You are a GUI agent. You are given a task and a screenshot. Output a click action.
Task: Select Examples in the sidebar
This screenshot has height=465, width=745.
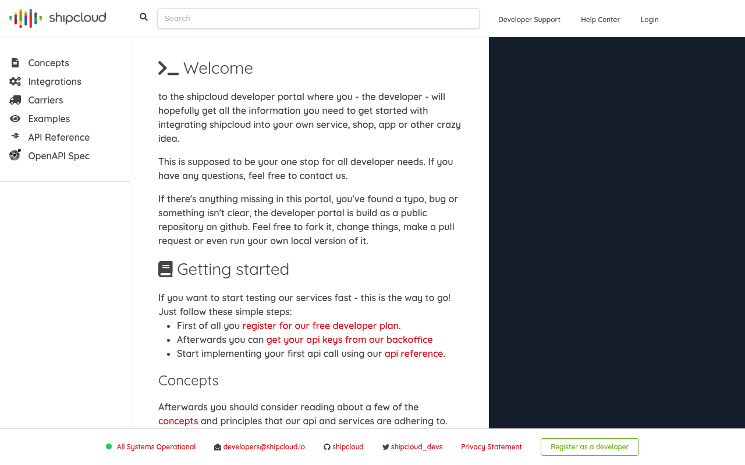click(49, 119)
